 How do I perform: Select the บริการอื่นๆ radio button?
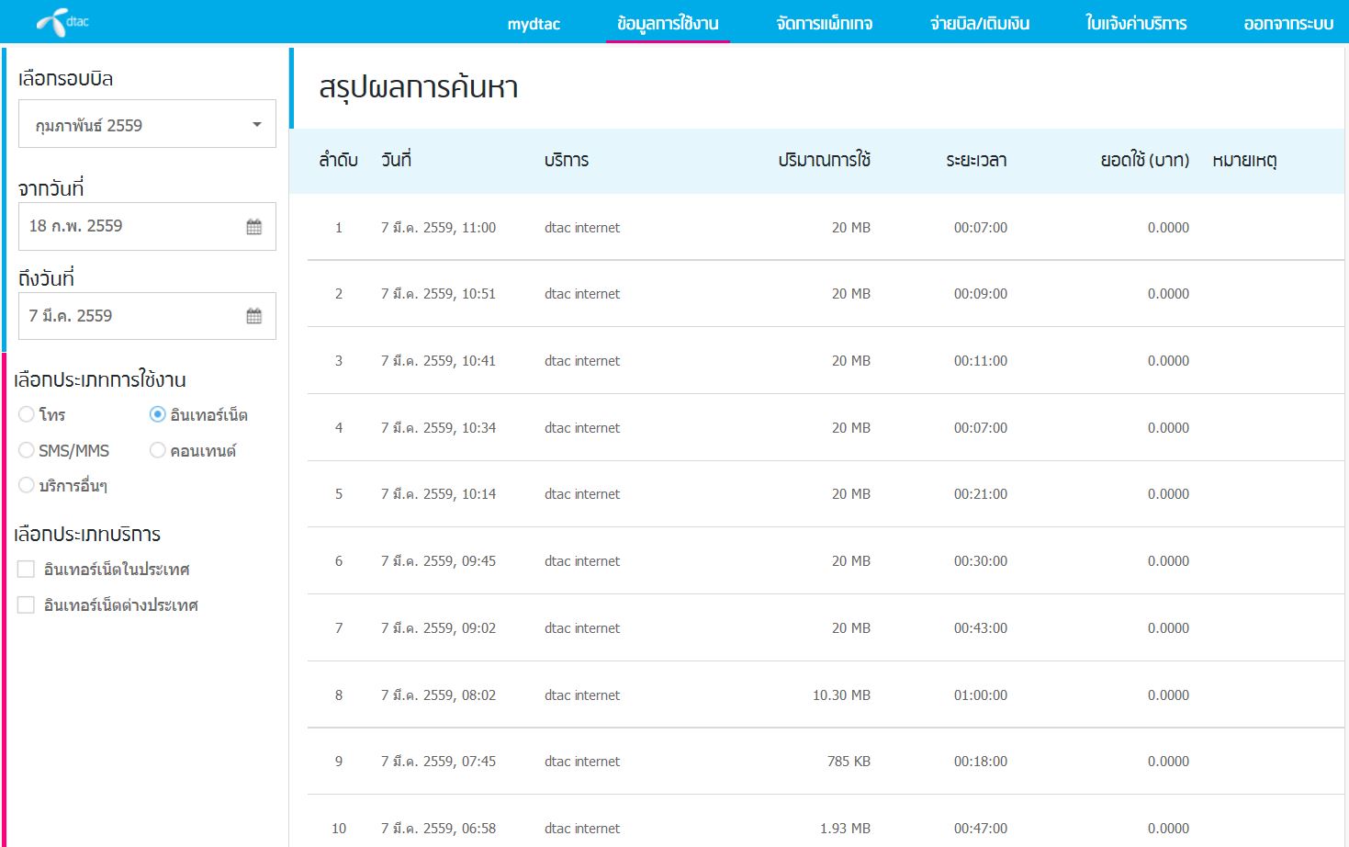[x=27, y=485]
